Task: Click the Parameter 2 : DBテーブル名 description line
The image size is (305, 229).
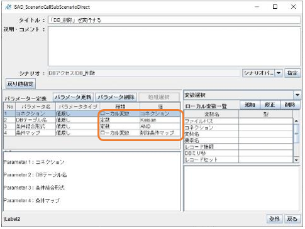Action: (35, 175)
